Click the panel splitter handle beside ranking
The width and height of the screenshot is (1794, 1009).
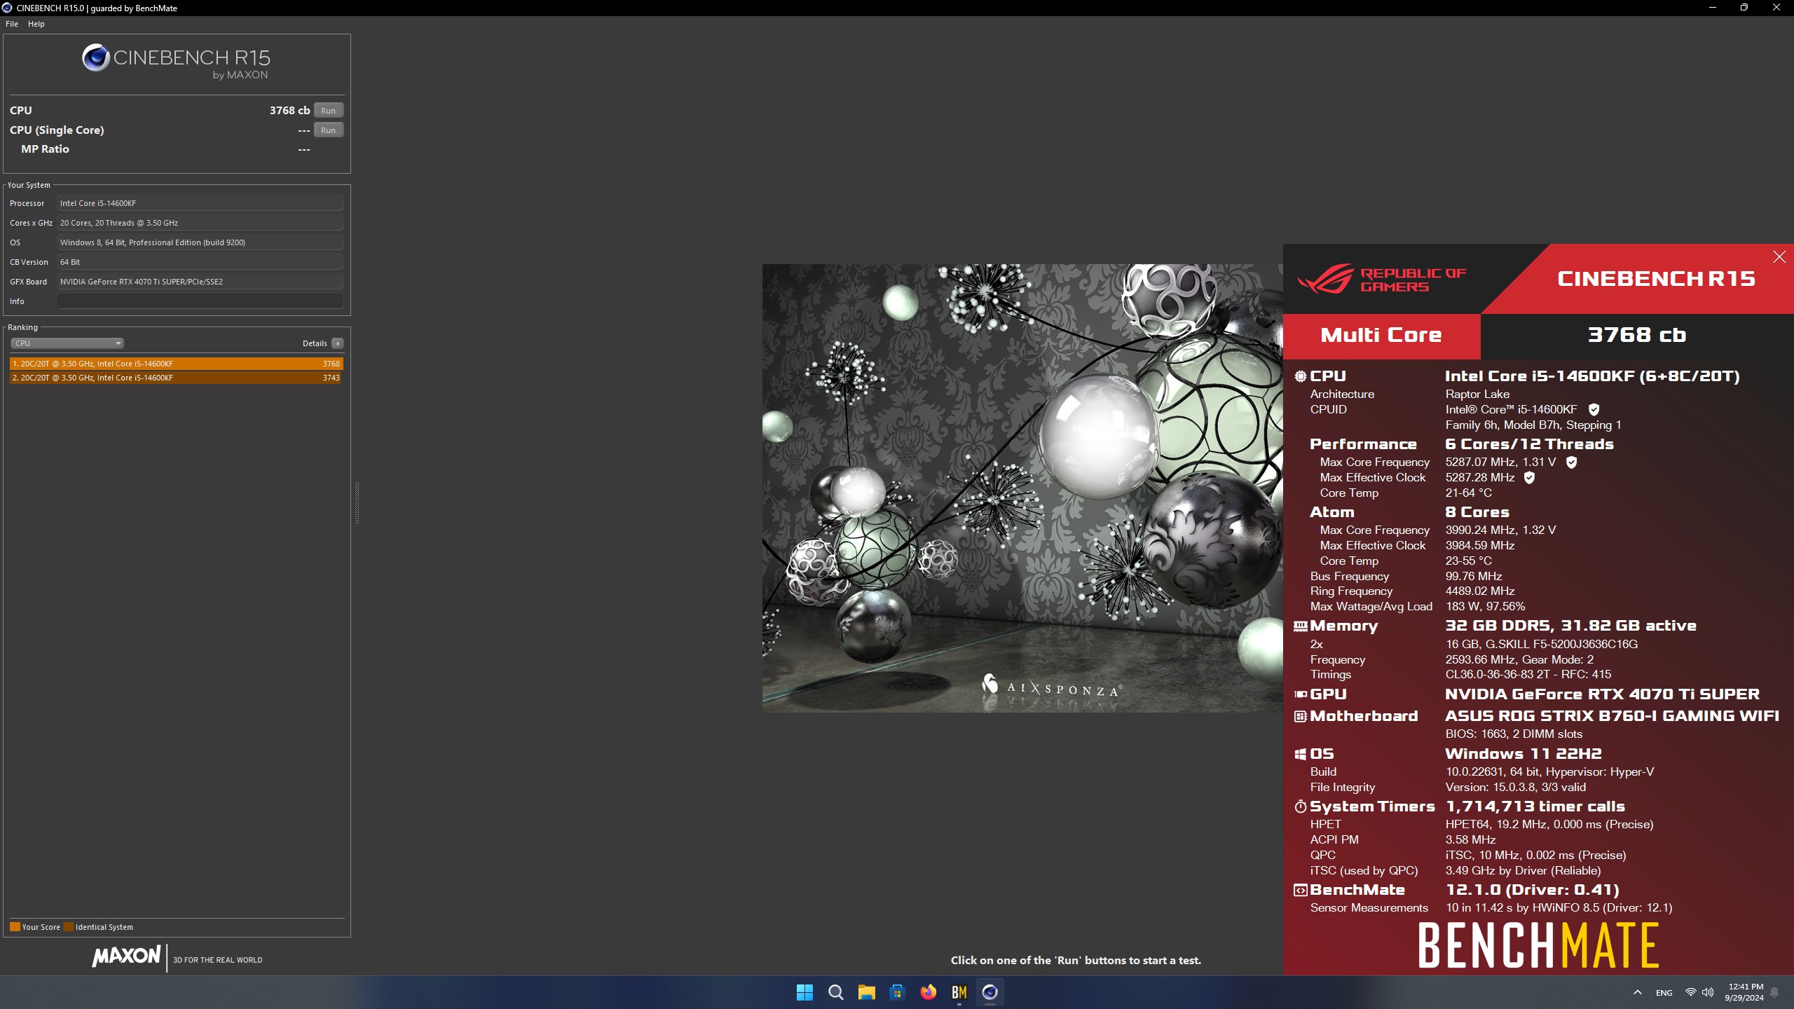[x=357, y=502]
